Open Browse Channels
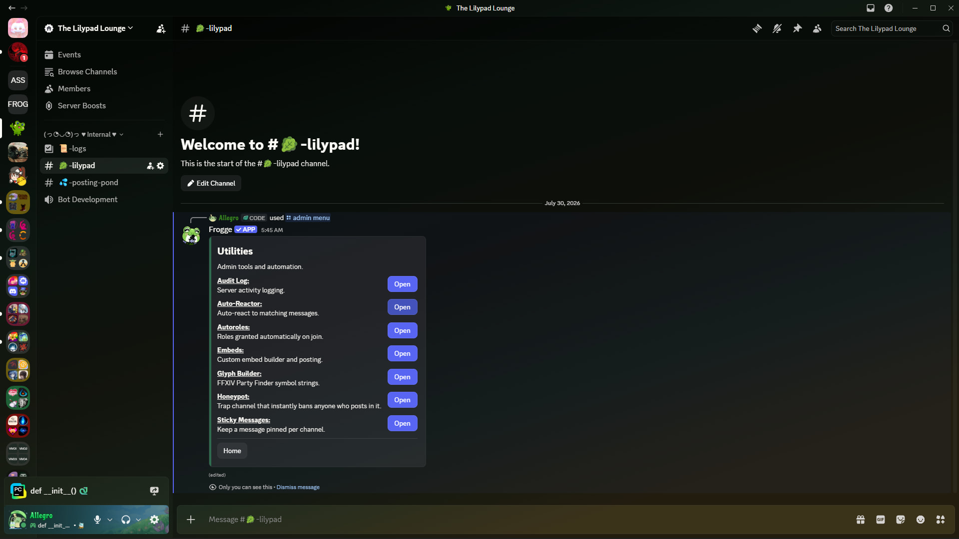 104,72
